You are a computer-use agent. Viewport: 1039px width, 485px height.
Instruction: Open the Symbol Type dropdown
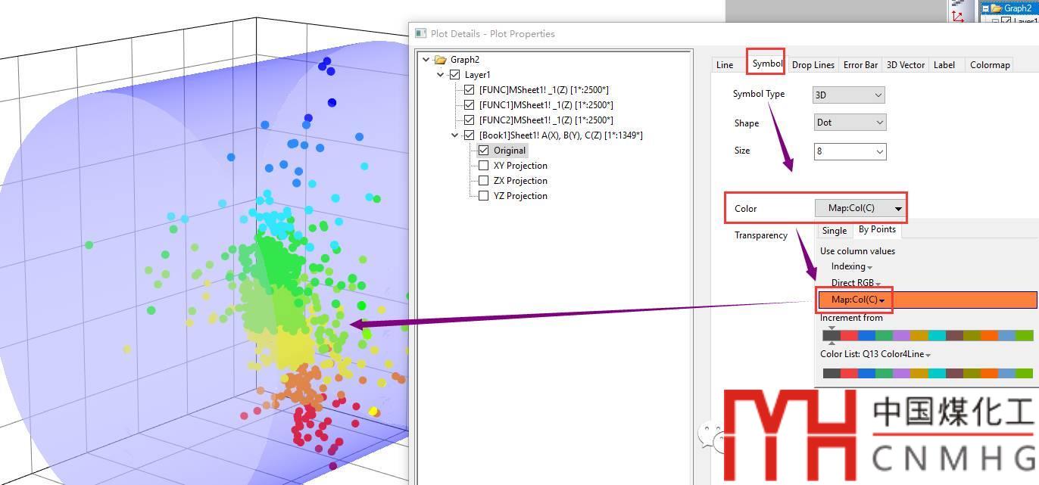click(x=848, y=95)
